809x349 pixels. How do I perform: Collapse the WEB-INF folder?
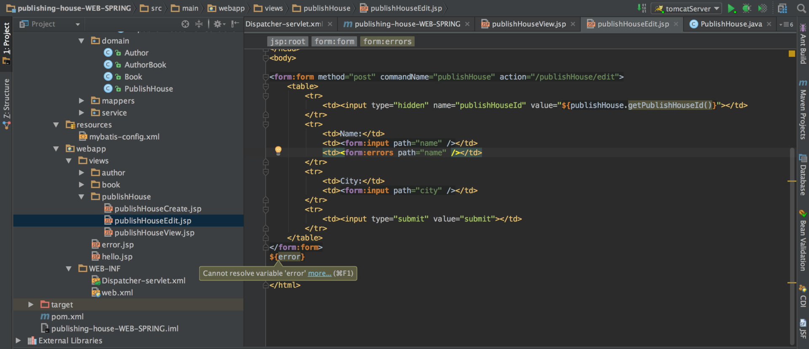tap(69, 269)
